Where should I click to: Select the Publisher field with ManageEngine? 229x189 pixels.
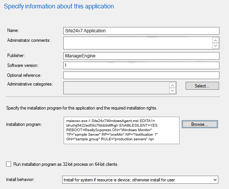pyautogui.click(x=141, y=56)
